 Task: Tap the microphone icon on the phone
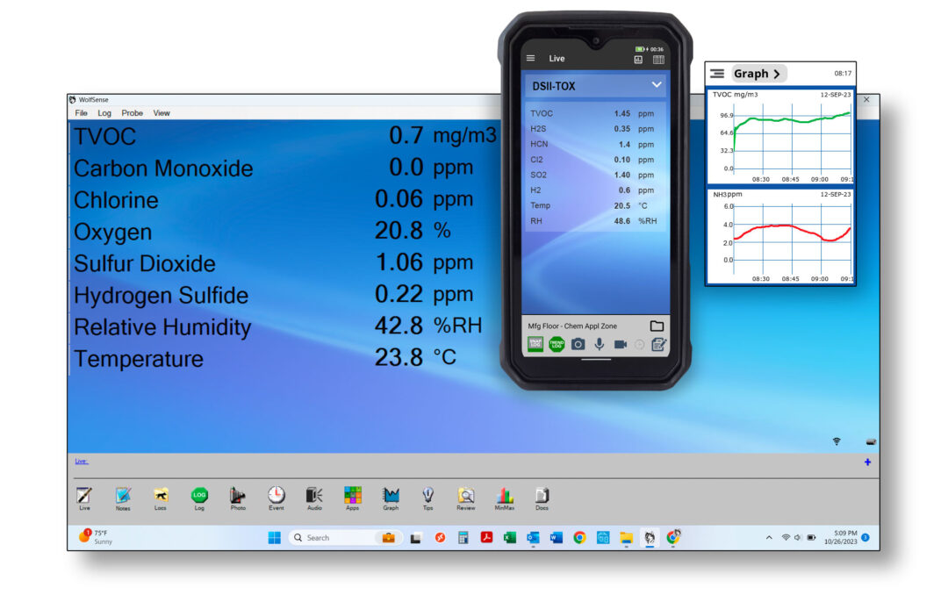600,343
